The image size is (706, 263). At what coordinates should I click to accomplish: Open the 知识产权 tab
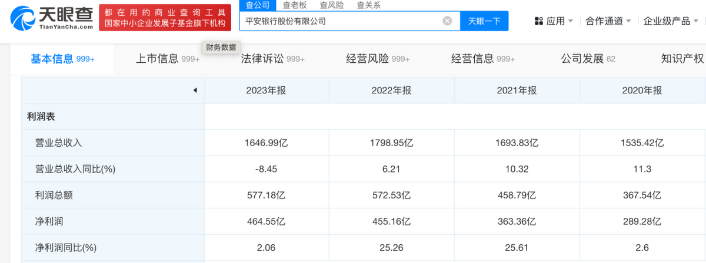click(x=682, y=59)
